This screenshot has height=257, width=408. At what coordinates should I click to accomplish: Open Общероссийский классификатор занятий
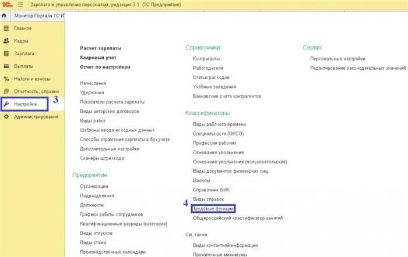pos(238,218)
